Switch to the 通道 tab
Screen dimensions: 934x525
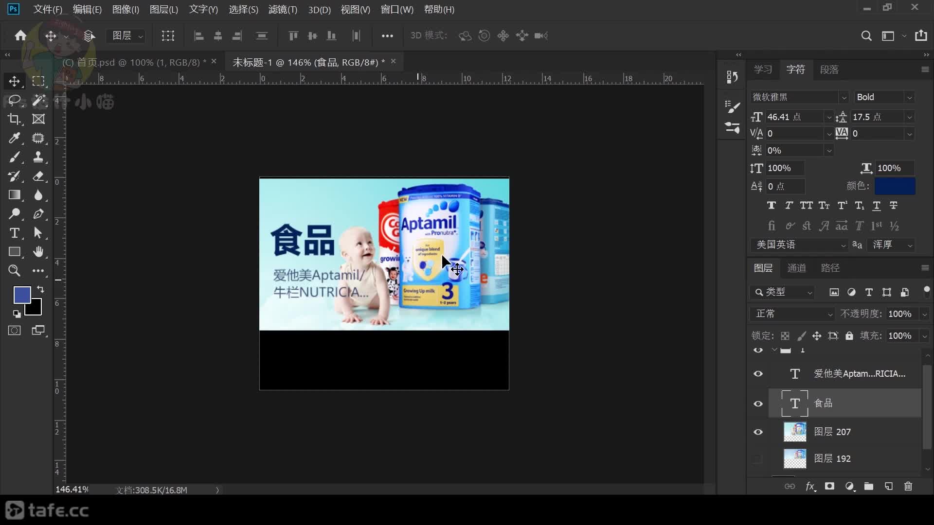796,268
